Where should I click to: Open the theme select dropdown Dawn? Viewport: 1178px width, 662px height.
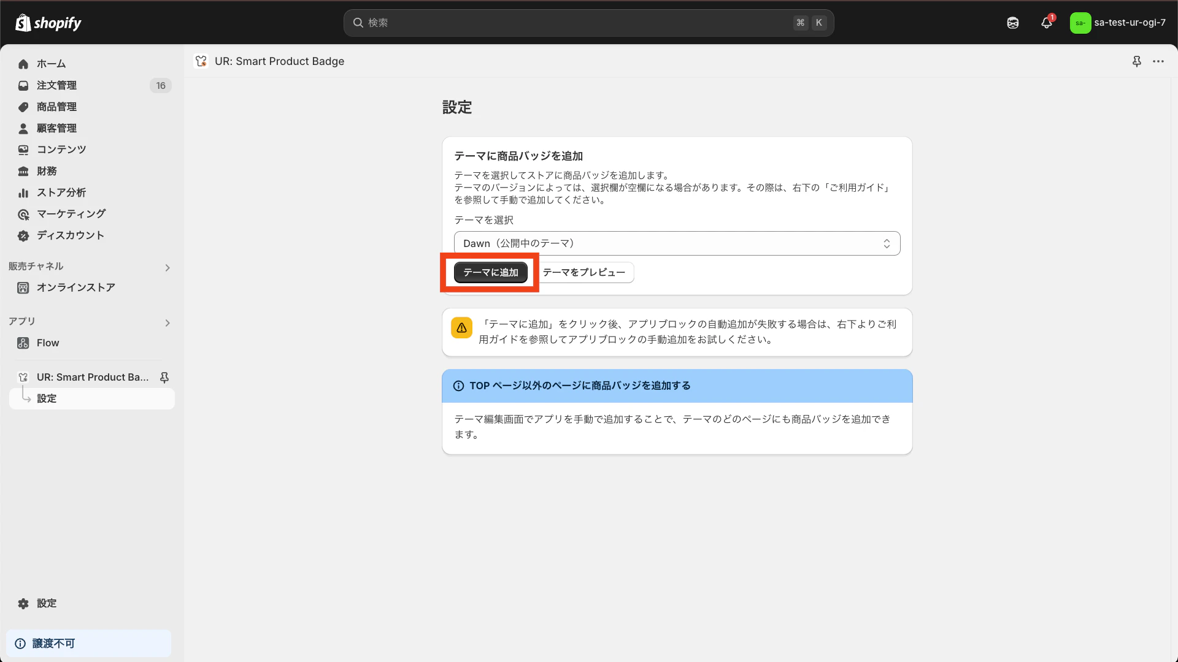tap(677, 243)
